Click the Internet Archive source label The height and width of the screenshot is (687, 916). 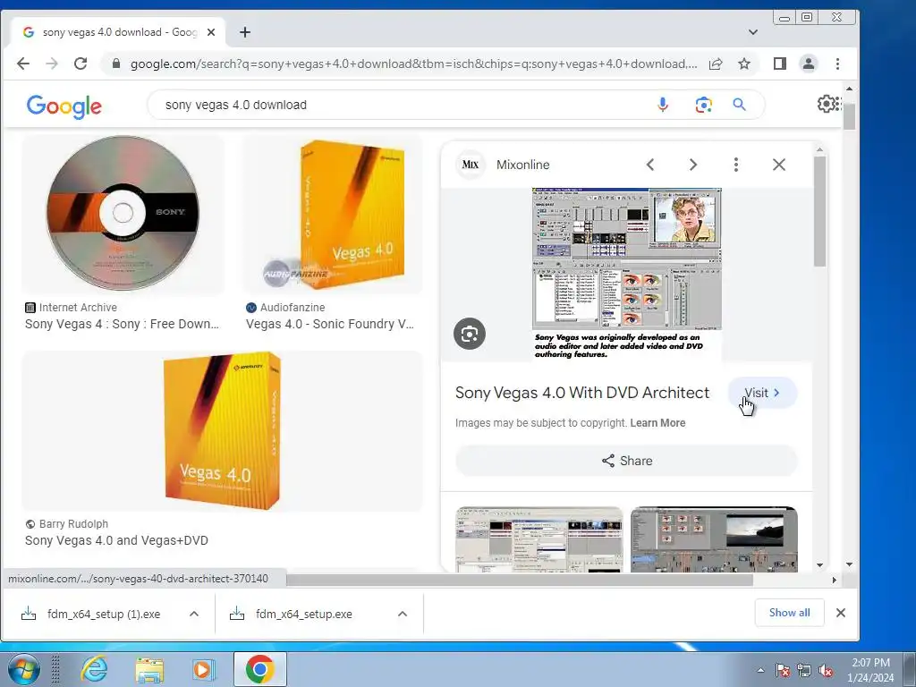tap(78, 308)
